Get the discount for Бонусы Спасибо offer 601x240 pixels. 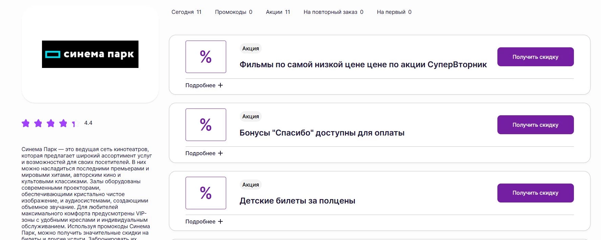535,125
